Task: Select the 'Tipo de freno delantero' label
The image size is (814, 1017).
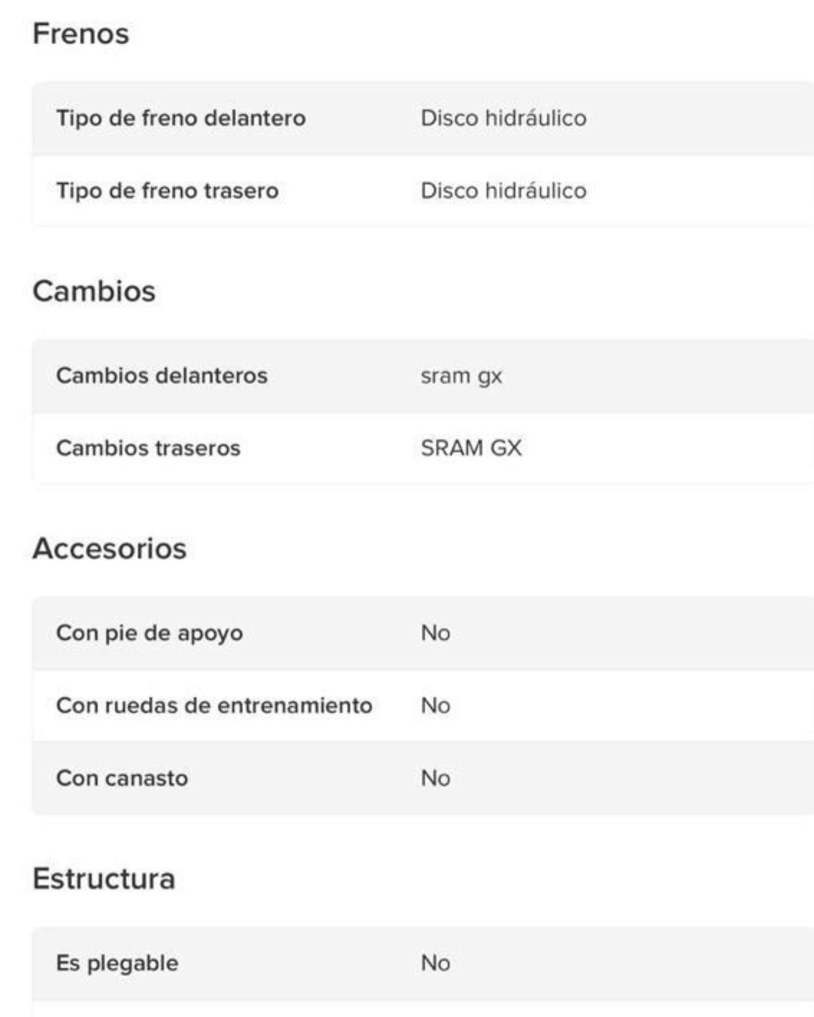Action: pyautogui.click(x=181, y=118)
